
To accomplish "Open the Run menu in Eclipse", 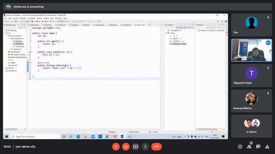I will (52, 18).
